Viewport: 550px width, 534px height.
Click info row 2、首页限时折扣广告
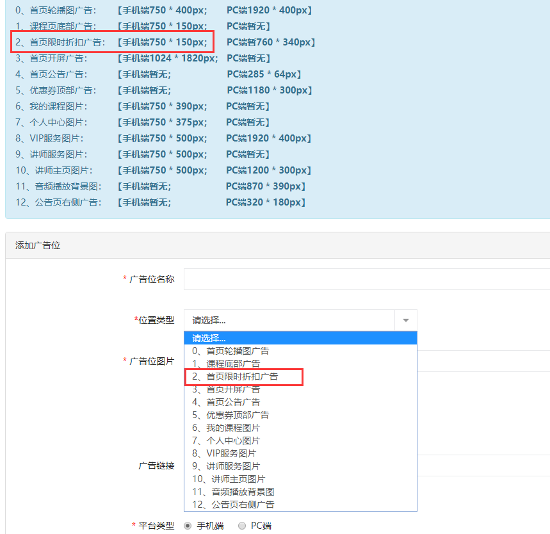[x=165, y=42]
